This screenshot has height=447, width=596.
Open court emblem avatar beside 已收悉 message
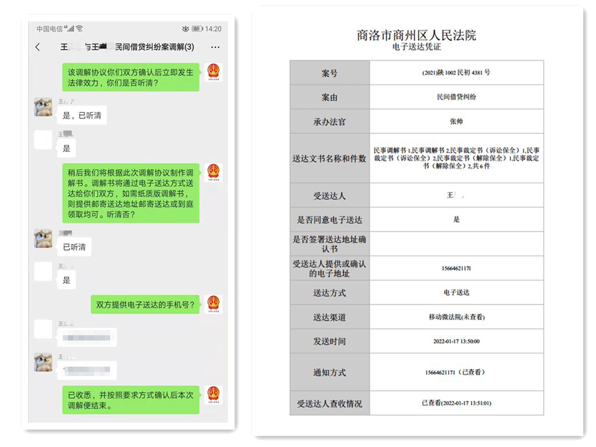pos(214,395)
